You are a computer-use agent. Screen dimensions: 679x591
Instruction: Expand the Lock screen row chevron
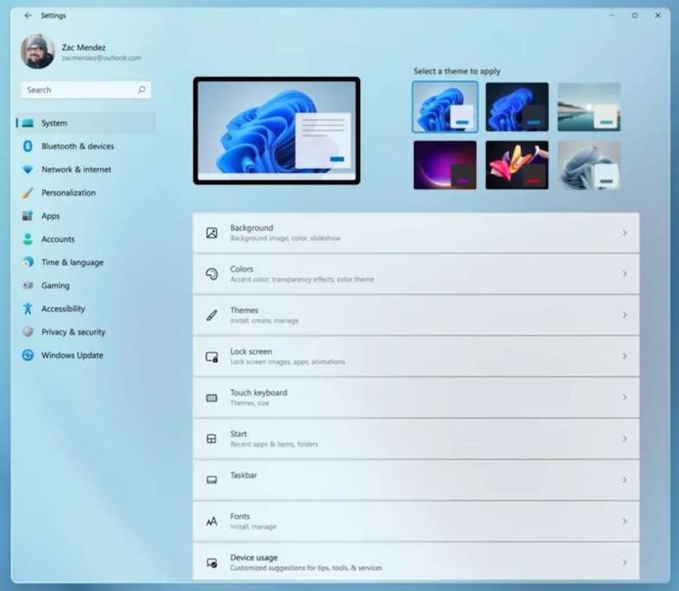pos(625,356)
